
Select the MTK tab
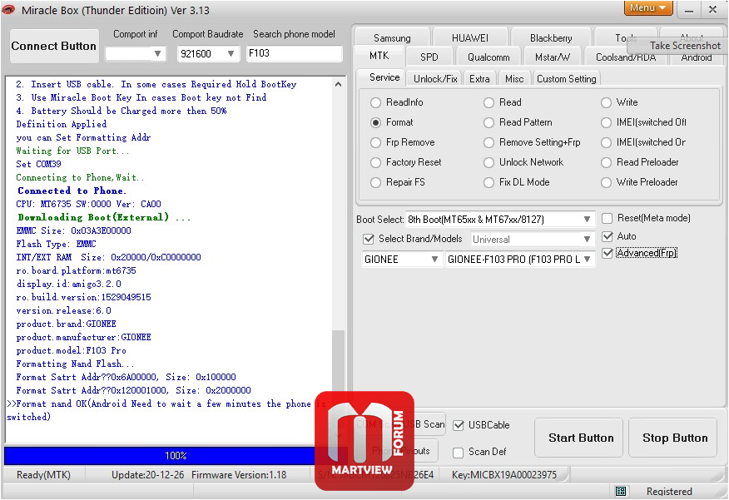[x=379, y=56]
